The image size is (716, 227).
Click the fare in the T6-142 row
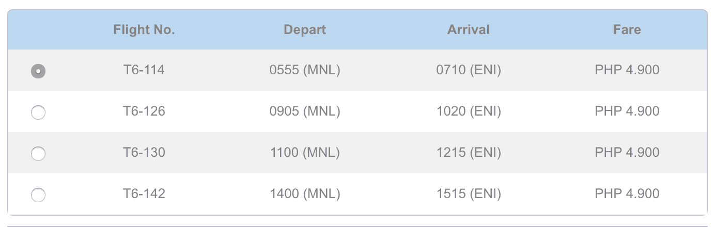(x=627, y=194)
